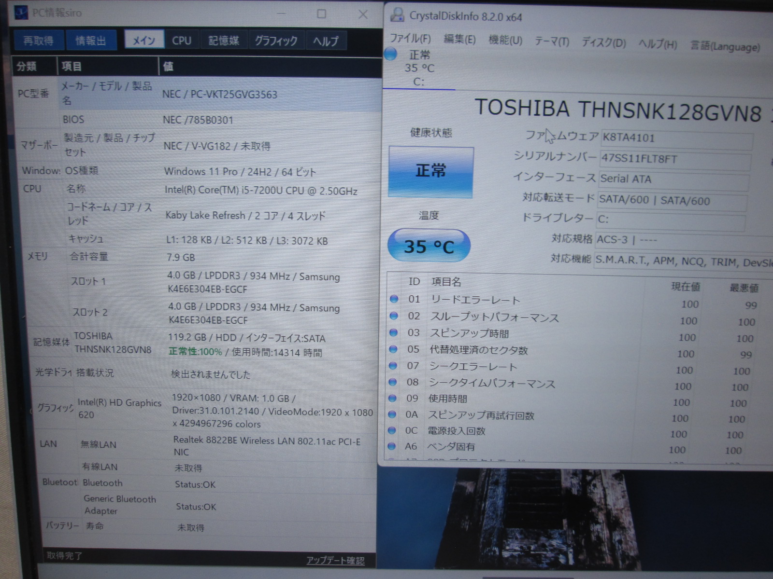Image resolution: width=773 pixels, height=579 pixels.
Task: Open the ヘルプ(H) menu in CrystalDiskInfo
Action: point(658,44)
